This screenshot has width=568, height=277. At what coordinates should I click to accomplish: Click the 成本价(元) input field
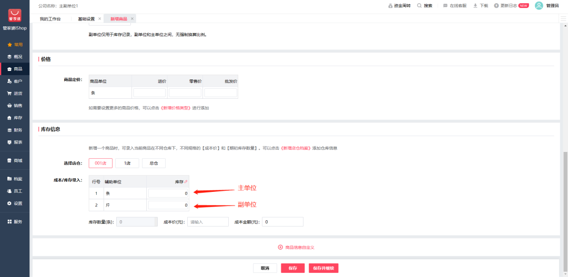208,222
